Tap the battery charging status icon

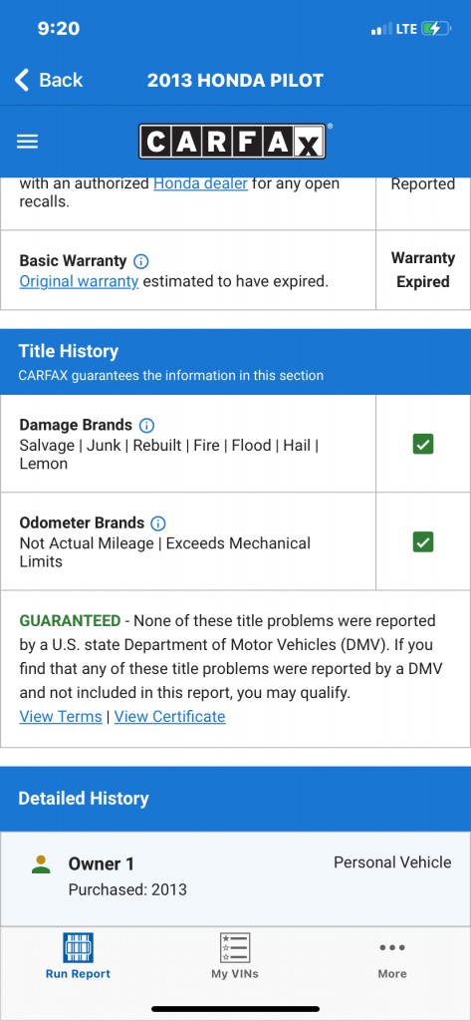[436, 29]
